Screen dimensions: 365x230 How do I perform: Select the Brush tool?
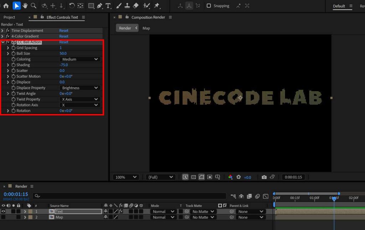119,6
